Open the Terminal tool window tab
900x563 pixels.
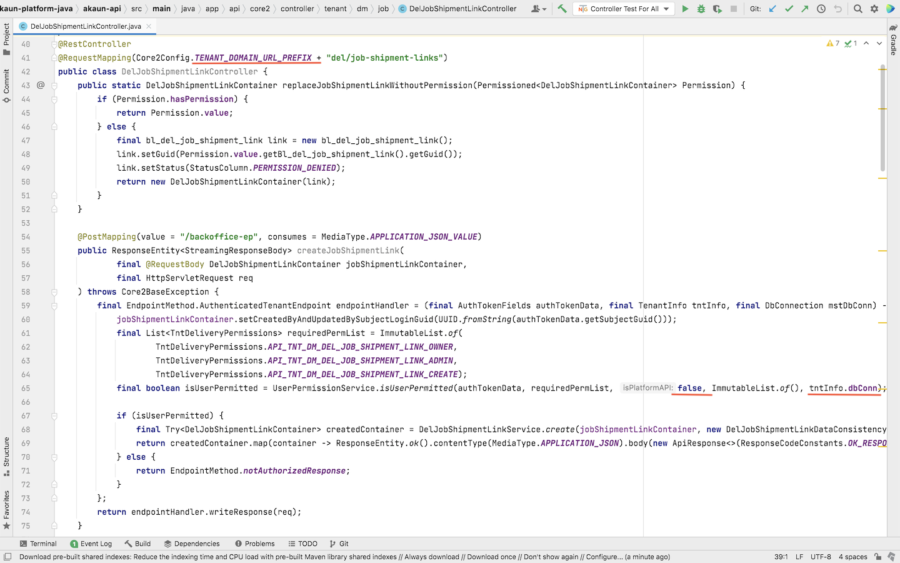(38, 544)
